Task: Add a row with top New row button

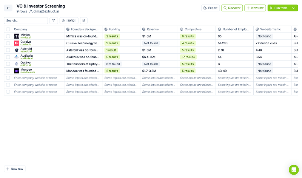Action: click(x=255, y=8)
